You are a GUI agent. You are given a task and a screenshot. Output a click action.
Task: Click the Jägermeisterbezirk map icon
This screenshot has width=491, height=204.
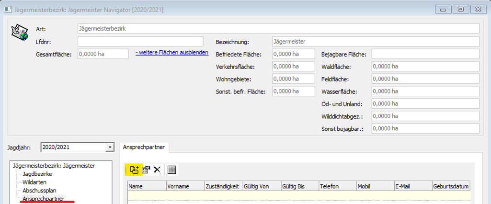click(x=18, y=32)
